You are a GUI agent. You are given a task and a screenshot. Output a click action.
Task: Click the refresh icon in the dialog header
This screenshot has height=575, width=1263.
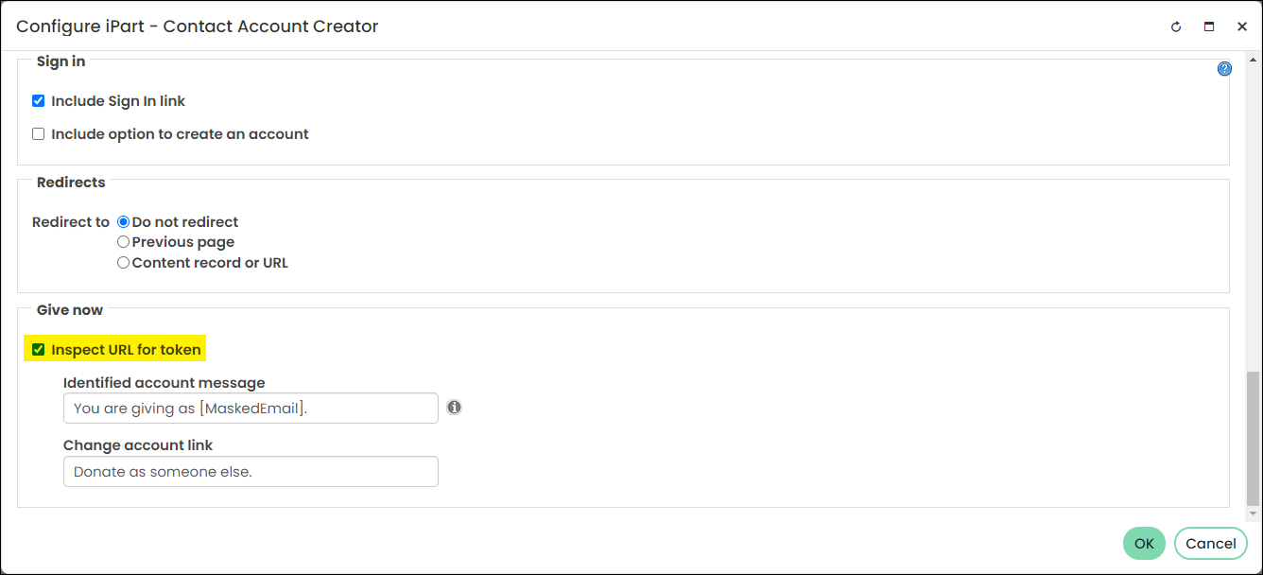1176,26
